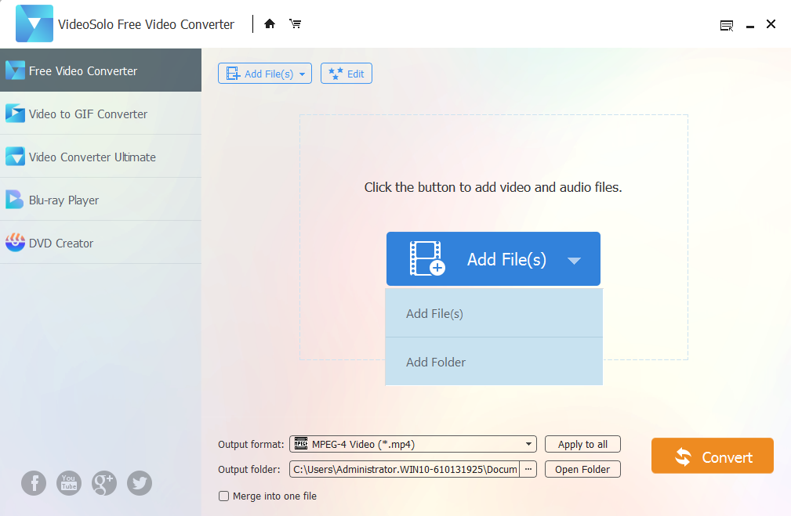Minimize the VideoSolo window

[x=750, y=25]
